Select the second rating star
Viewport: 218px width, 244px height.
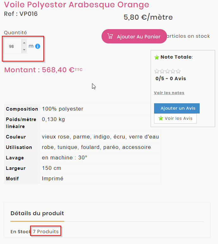coord(162,71)
